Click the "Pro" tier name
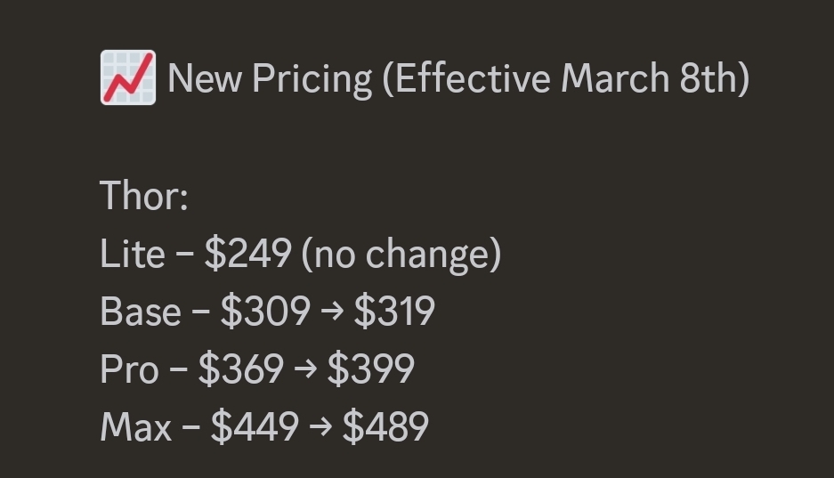The image size is (834, 478). (x=129, y=369)
